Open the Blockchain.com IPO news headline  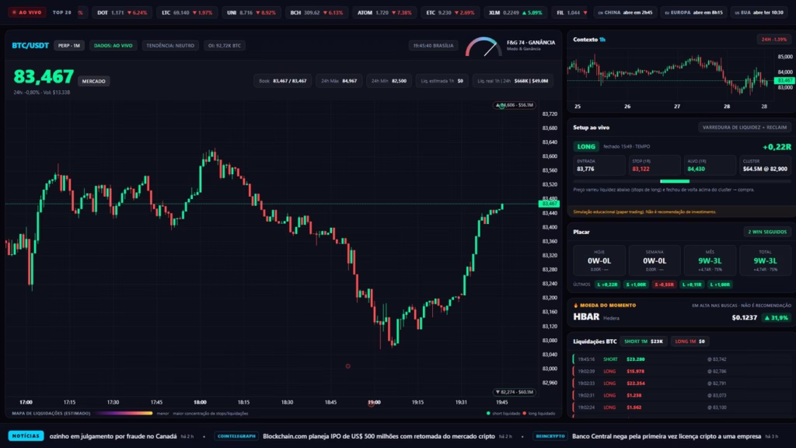coord(379,436)
